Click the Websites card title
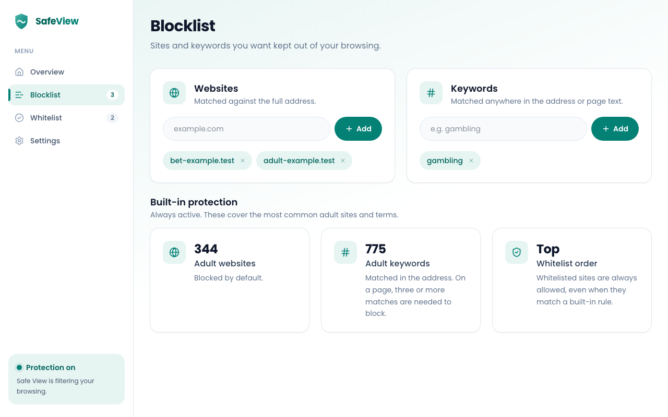The width and height of the screenshot is (668, 417). [216, 89]
